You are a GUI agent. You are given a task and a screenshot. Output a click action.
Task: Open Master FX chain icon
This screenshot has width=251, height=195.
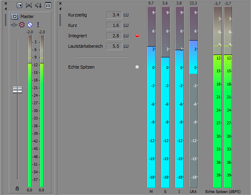[14, 24]
